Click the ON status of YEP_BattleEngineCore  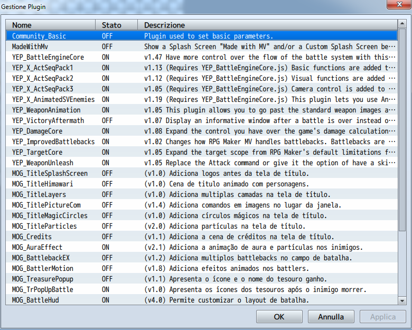(x=106, y=57)
